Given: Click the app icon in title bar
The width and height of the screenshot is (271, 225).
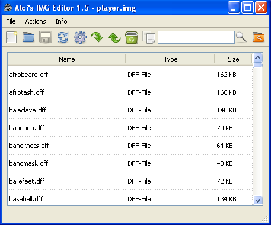Looking at the screenshot, I should pyautogui.click(x=8, y=8).
